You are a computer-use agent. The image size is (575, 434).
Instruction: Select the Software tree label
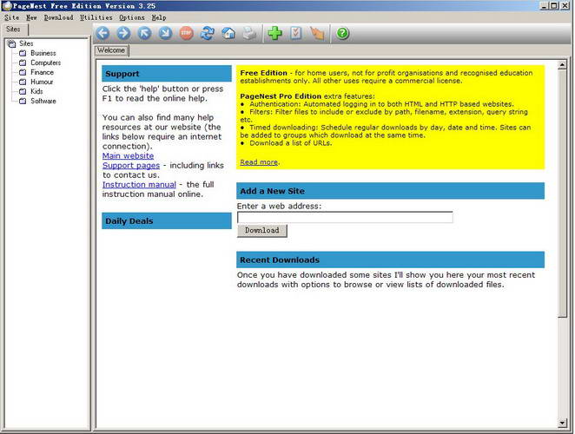pos(43,101)
